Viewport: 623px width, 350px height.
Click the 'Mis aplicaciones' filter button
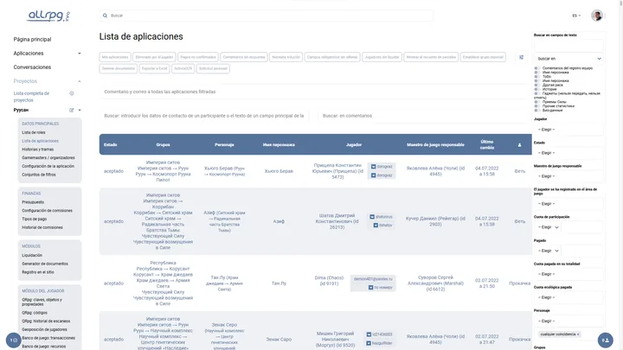[x=115, y=57]
